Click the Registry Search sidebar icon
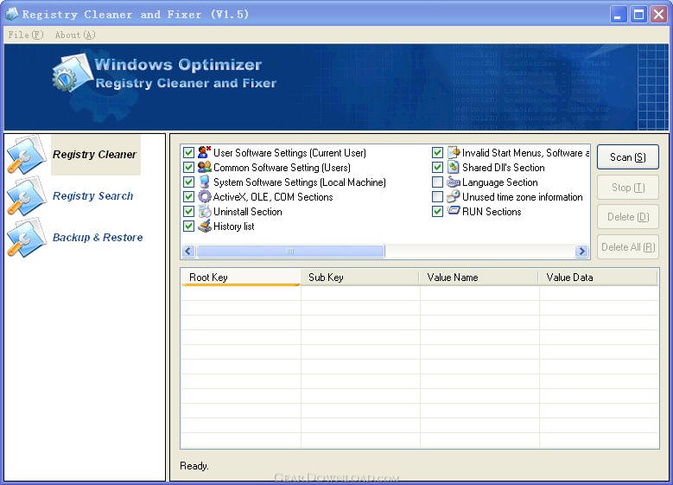This screenshot has width=673, height=485. pos(27,196)
